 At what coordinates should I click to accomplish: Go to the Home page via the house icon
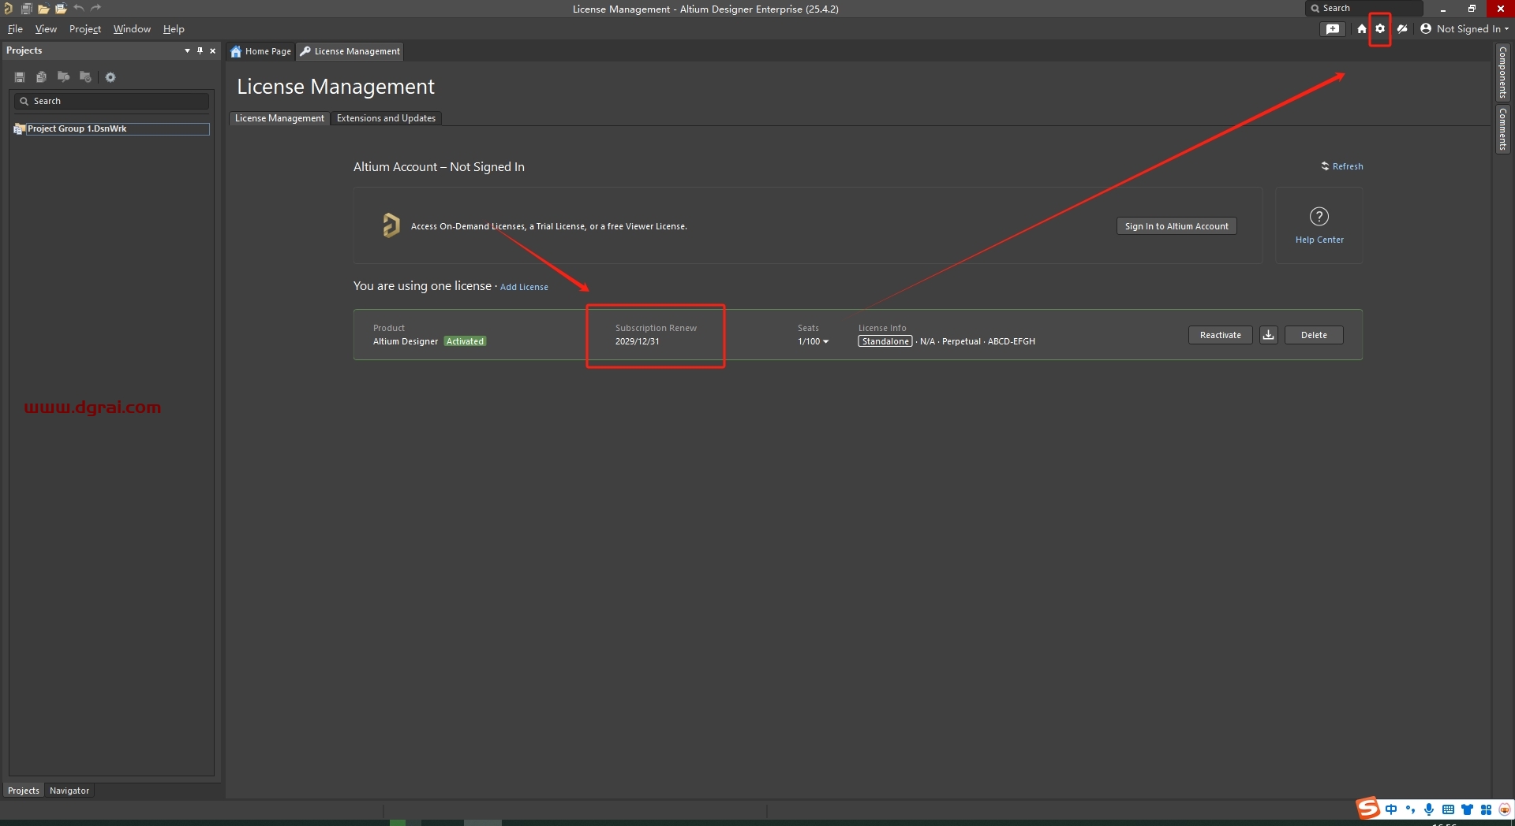click(1362, 28)
